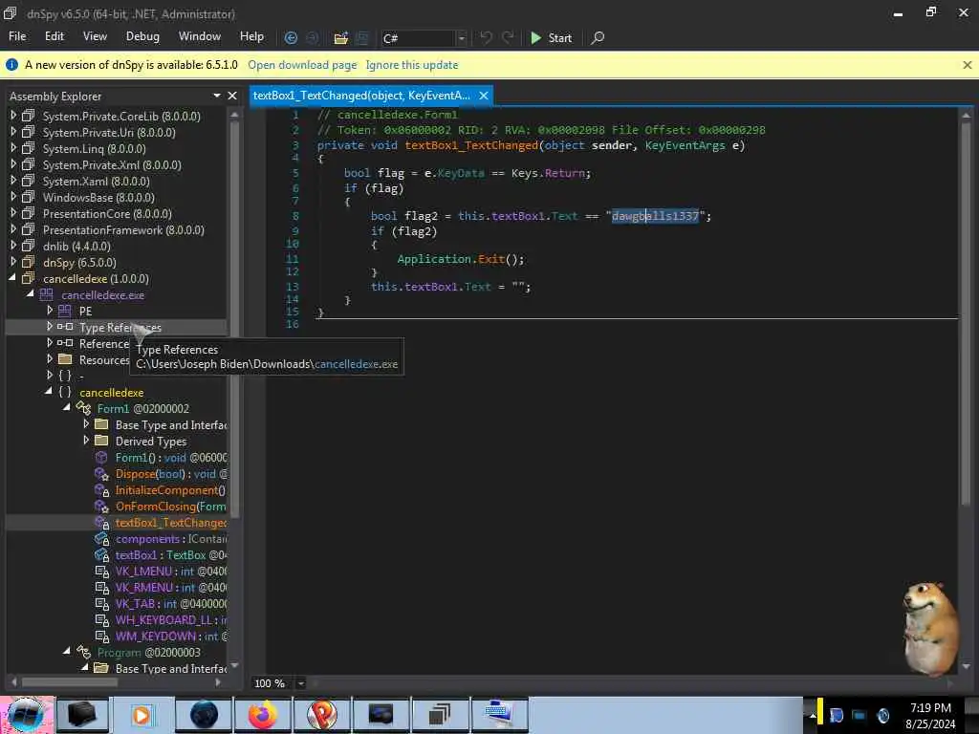
Task: Open the C# language dropdown
Action: tap(462, 38)
